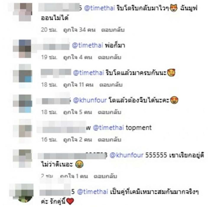Click @khunfour mention in the 555555 comment
The width and height of the screenshot is (208, 207).
tap(127, 155)
